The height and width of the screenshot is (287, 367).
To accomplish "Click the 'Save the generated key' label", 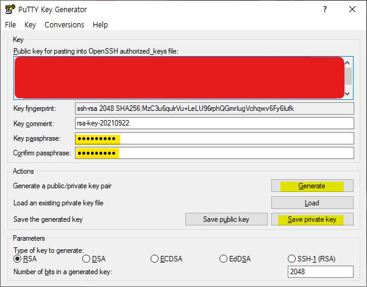I will (x=48, y=219).
